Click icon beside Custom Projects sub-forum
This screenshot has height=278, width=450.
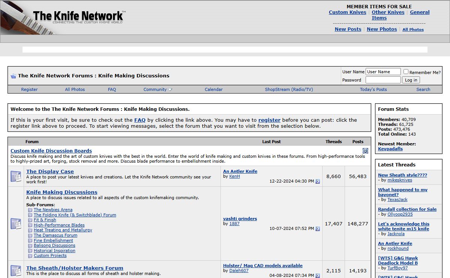30,256
